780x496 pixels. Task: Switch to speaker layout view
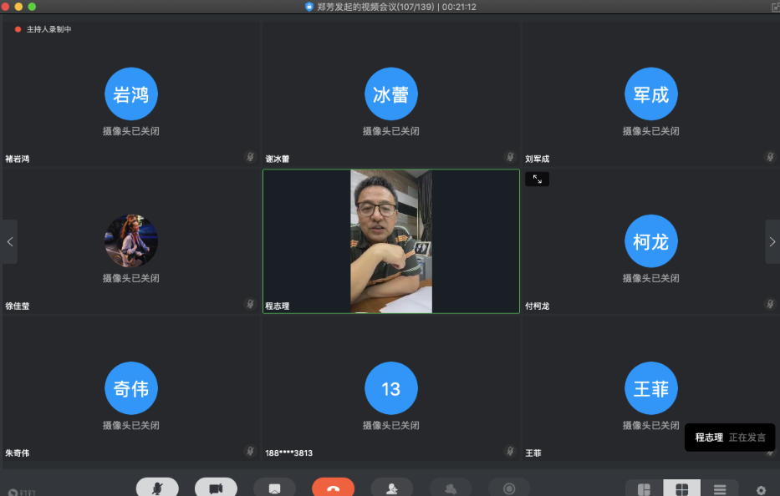[644, 488]
